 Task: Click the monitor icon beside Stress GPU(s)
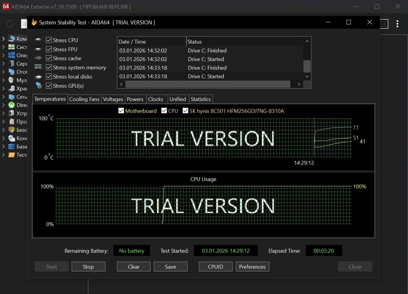pos(39,85)
